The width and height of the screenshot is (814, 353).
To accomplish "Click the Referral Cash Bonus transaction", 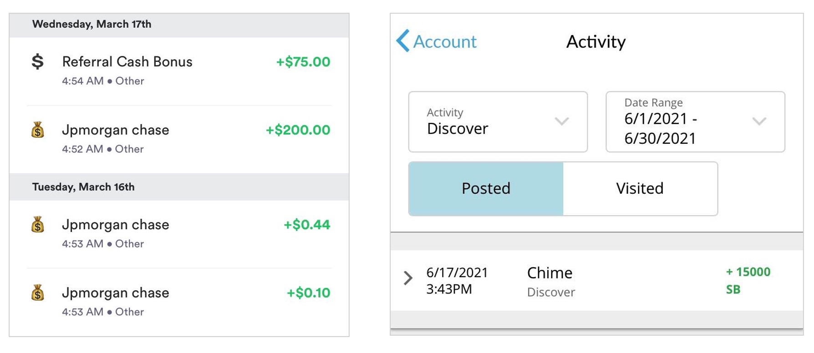I will coord(127,62).
